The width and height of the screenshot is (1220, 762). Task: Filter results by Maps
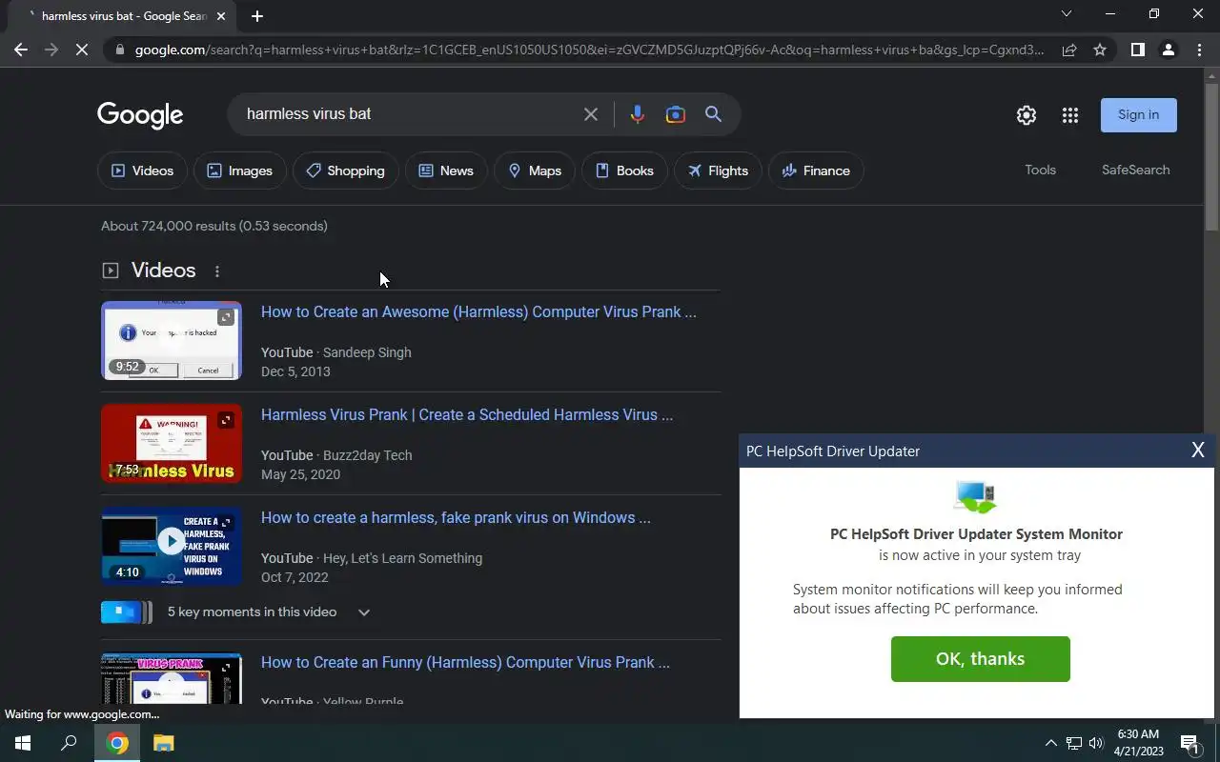tap(534, 170)
